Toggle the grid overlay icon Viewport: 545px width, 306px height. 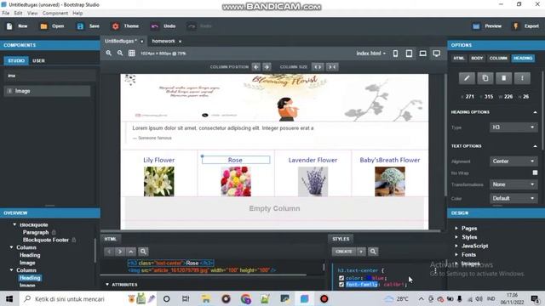click(132, 53)
